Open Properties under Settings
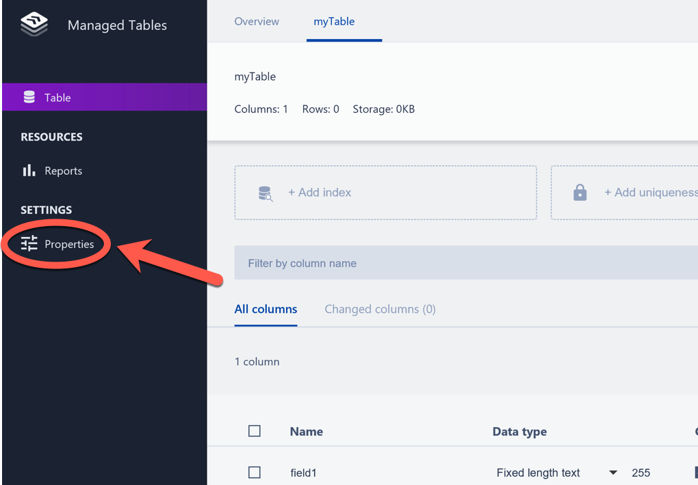The height and width of the screenshot is (485, 698). click(69, 244)
